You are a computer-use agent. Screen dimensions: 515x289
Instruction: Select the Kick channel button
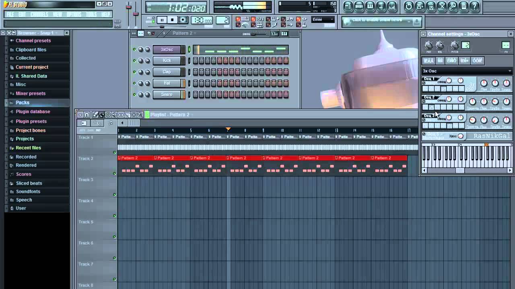point(167,61)
